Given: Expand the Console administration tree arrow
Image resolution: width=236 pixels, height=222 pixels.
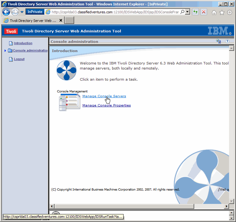Looking at the screenshot, I should (x=5, y=50).
